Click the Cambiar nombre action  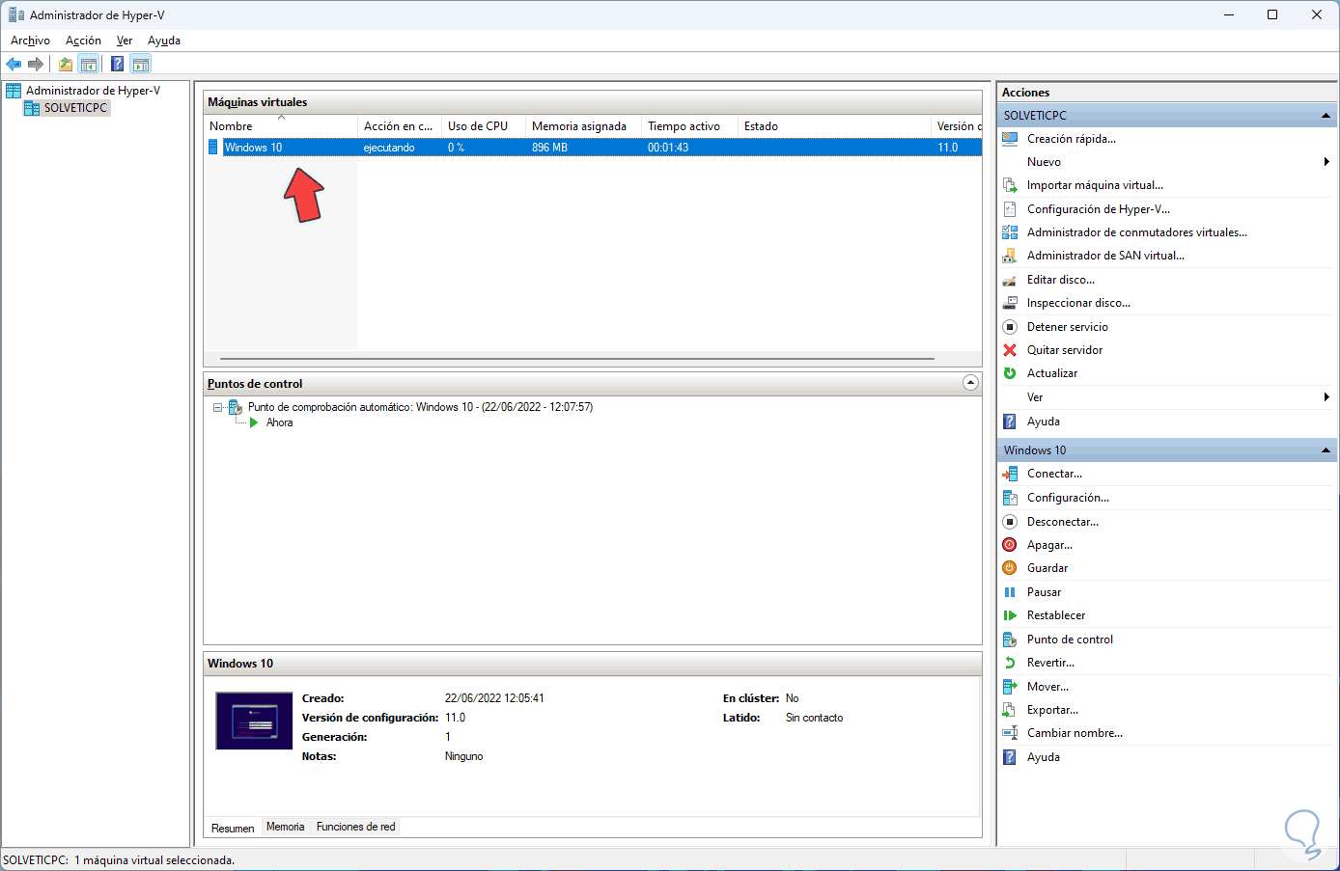click(1075, 733)
